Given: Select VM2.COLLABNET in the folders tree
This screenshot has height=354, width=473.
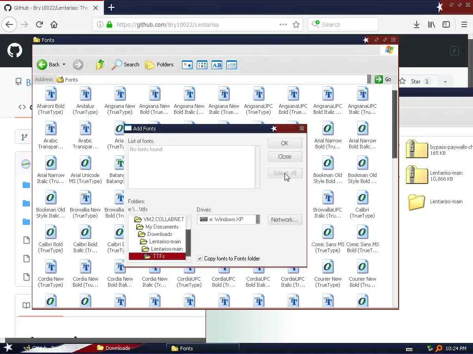Looking at the screenshot, I should (159, 219).
